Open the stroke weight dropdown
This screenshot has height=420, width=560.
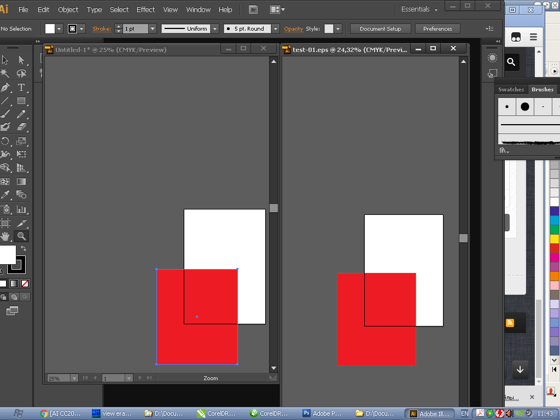click(x=152, y=29)
